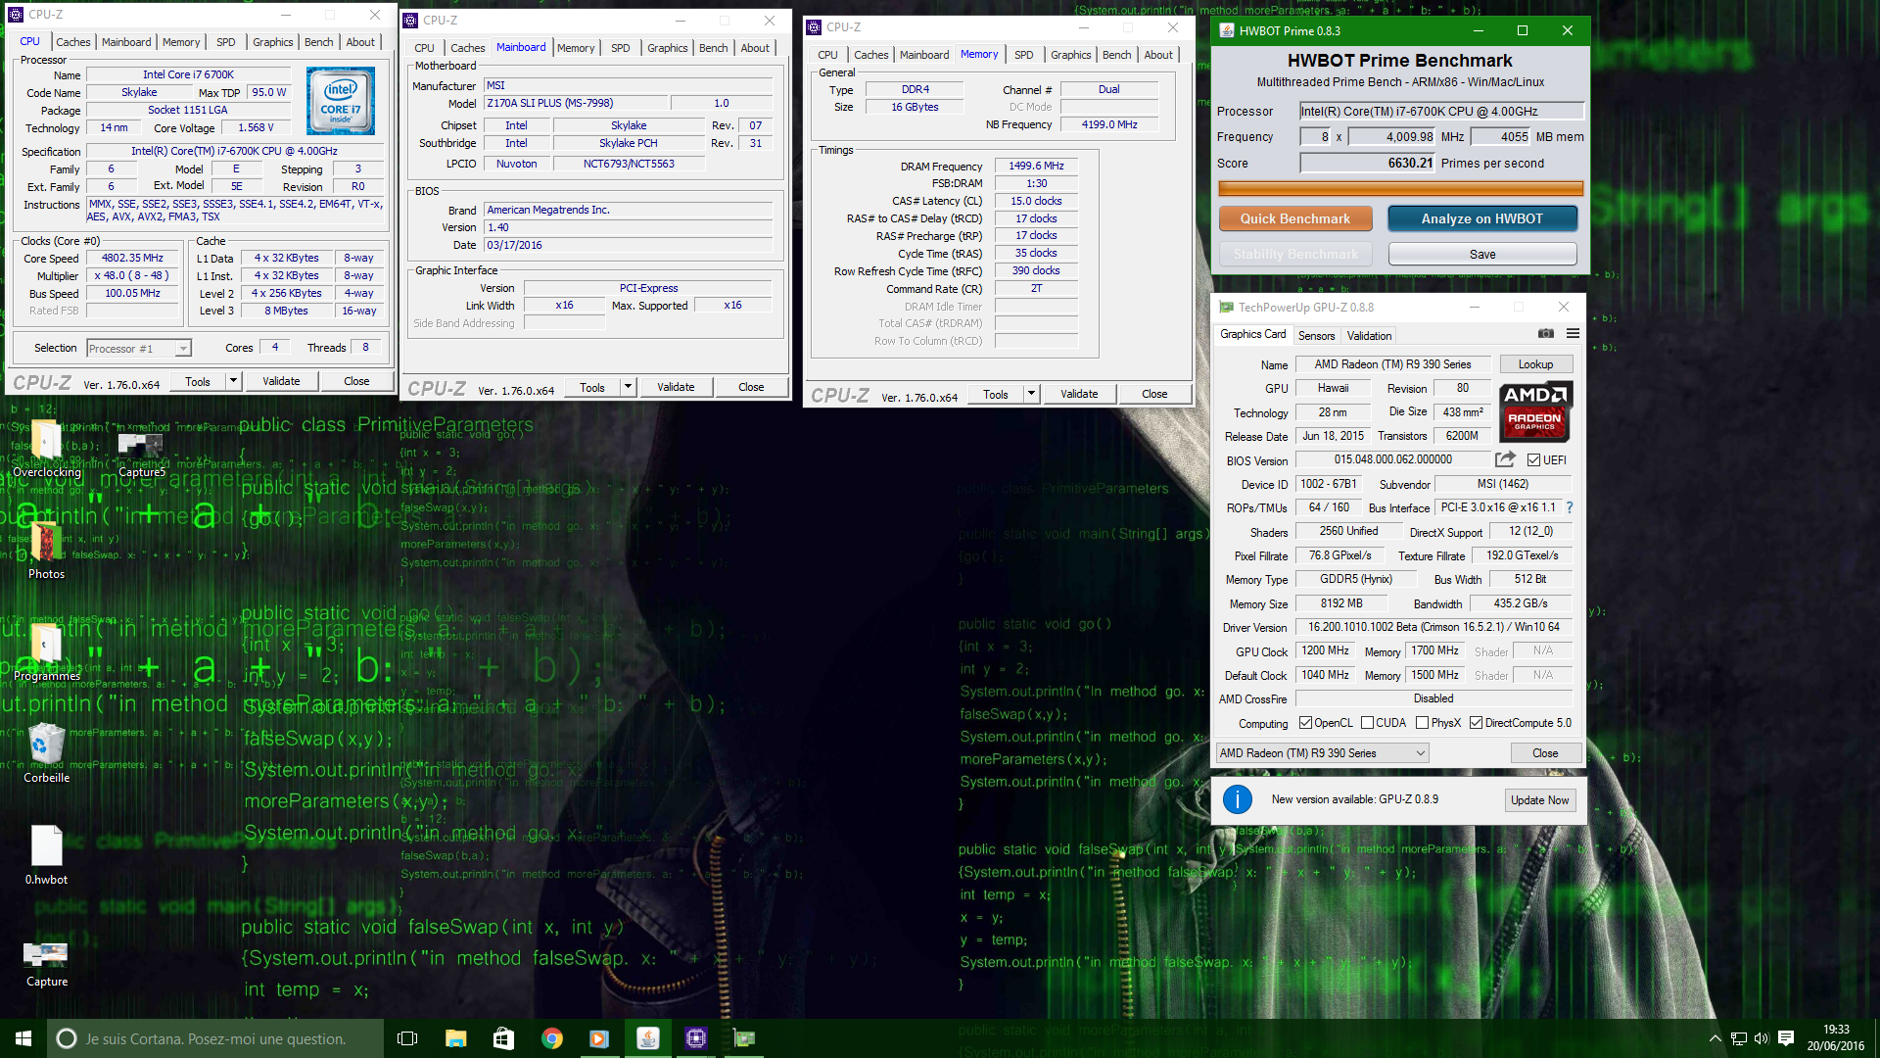Viewport: 1880px width, 1058px height.
Task: Click GPU-Z screenshot camera icon
Action: [x=1545, y=334]
